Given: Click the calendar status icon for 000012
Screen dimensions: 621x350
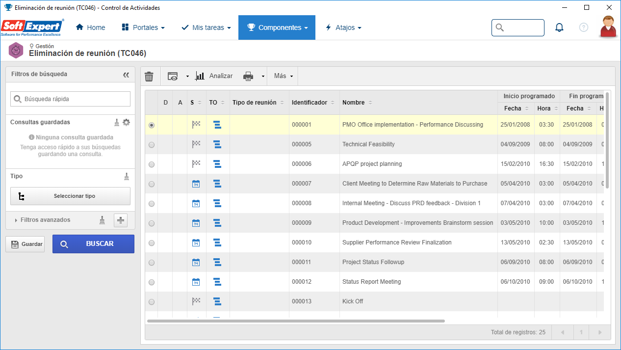Looking at the screenshot, I should pyautogui.click(x=196, y=282).
